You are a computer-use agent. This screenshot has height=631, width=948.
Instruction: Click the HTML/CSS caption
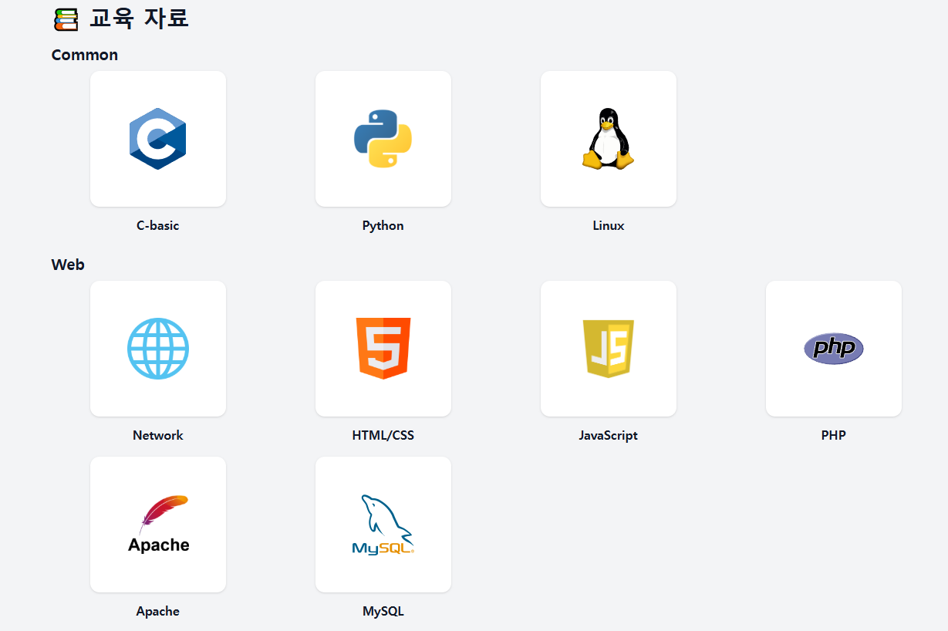383,436
